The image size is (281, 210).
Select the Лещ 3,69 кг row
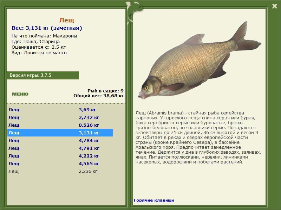pyautogui.click(x=60, y=110)
